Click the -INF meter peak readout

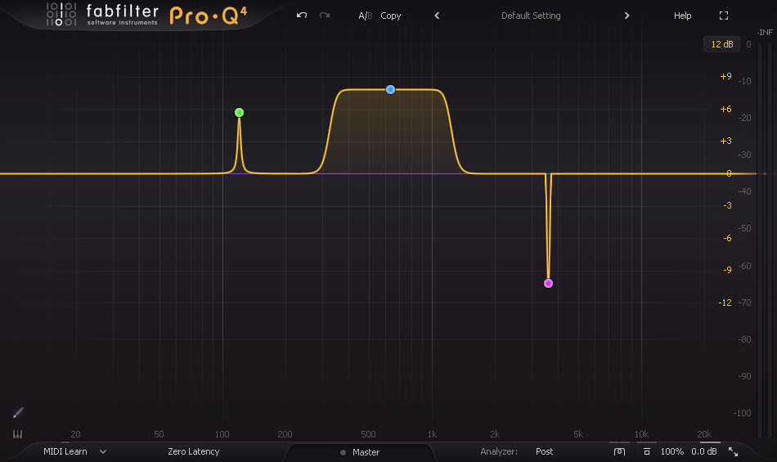click(765, 32)
